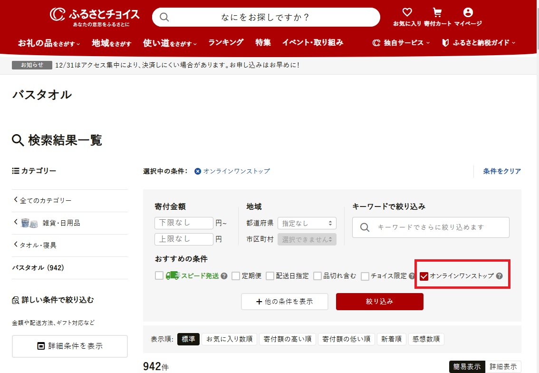Click the help icon beside オンラインワンストップ
The width and height of the screenshot is (539, 373).
tap(499, 275)
